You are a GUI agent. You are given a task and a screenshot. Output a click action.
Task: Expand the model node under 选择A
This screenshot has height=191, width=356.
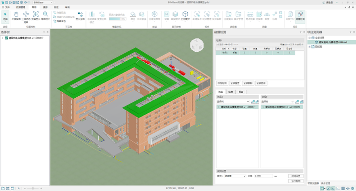(219, 107)
